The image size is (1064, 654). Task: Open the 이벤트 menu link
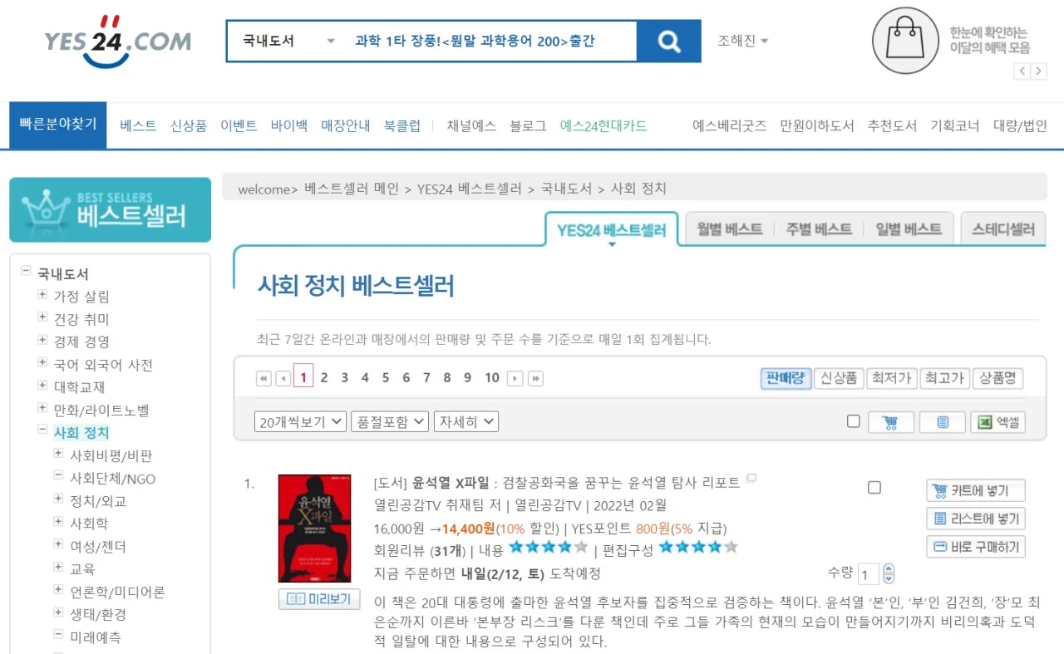(x=239, y=125)
